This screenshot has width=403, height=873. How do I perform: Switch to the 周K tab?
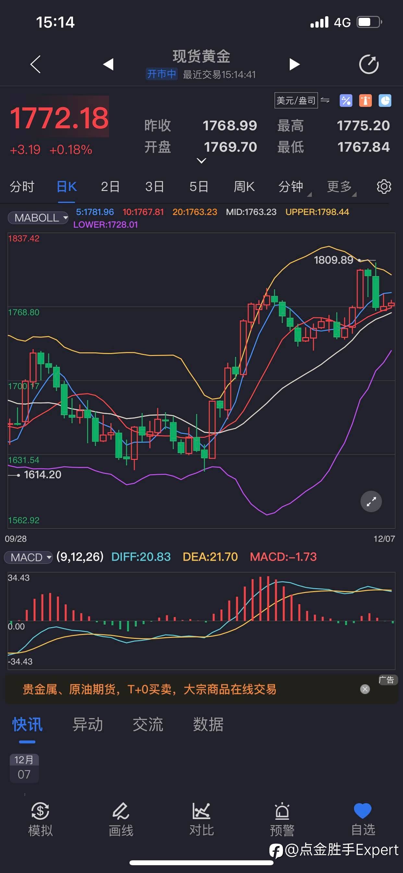(x=244, y=187)
